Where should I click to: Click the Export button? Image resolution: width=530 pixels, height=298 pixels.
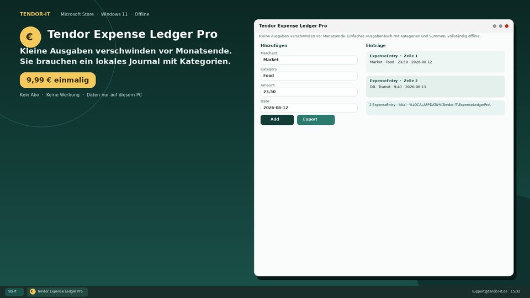tap(316, 120)
